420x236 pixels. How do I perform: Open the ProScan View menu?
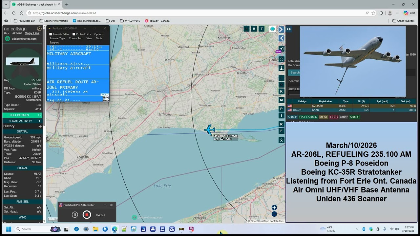click(89, 38)
